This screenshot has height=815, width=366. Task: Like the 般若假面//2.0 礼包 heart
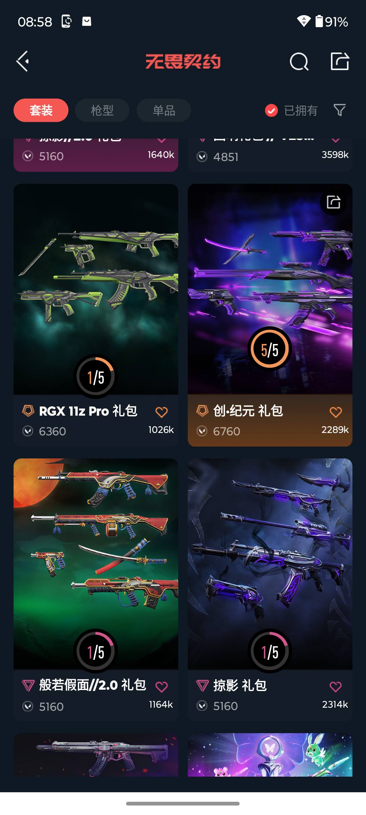(162, 687)
